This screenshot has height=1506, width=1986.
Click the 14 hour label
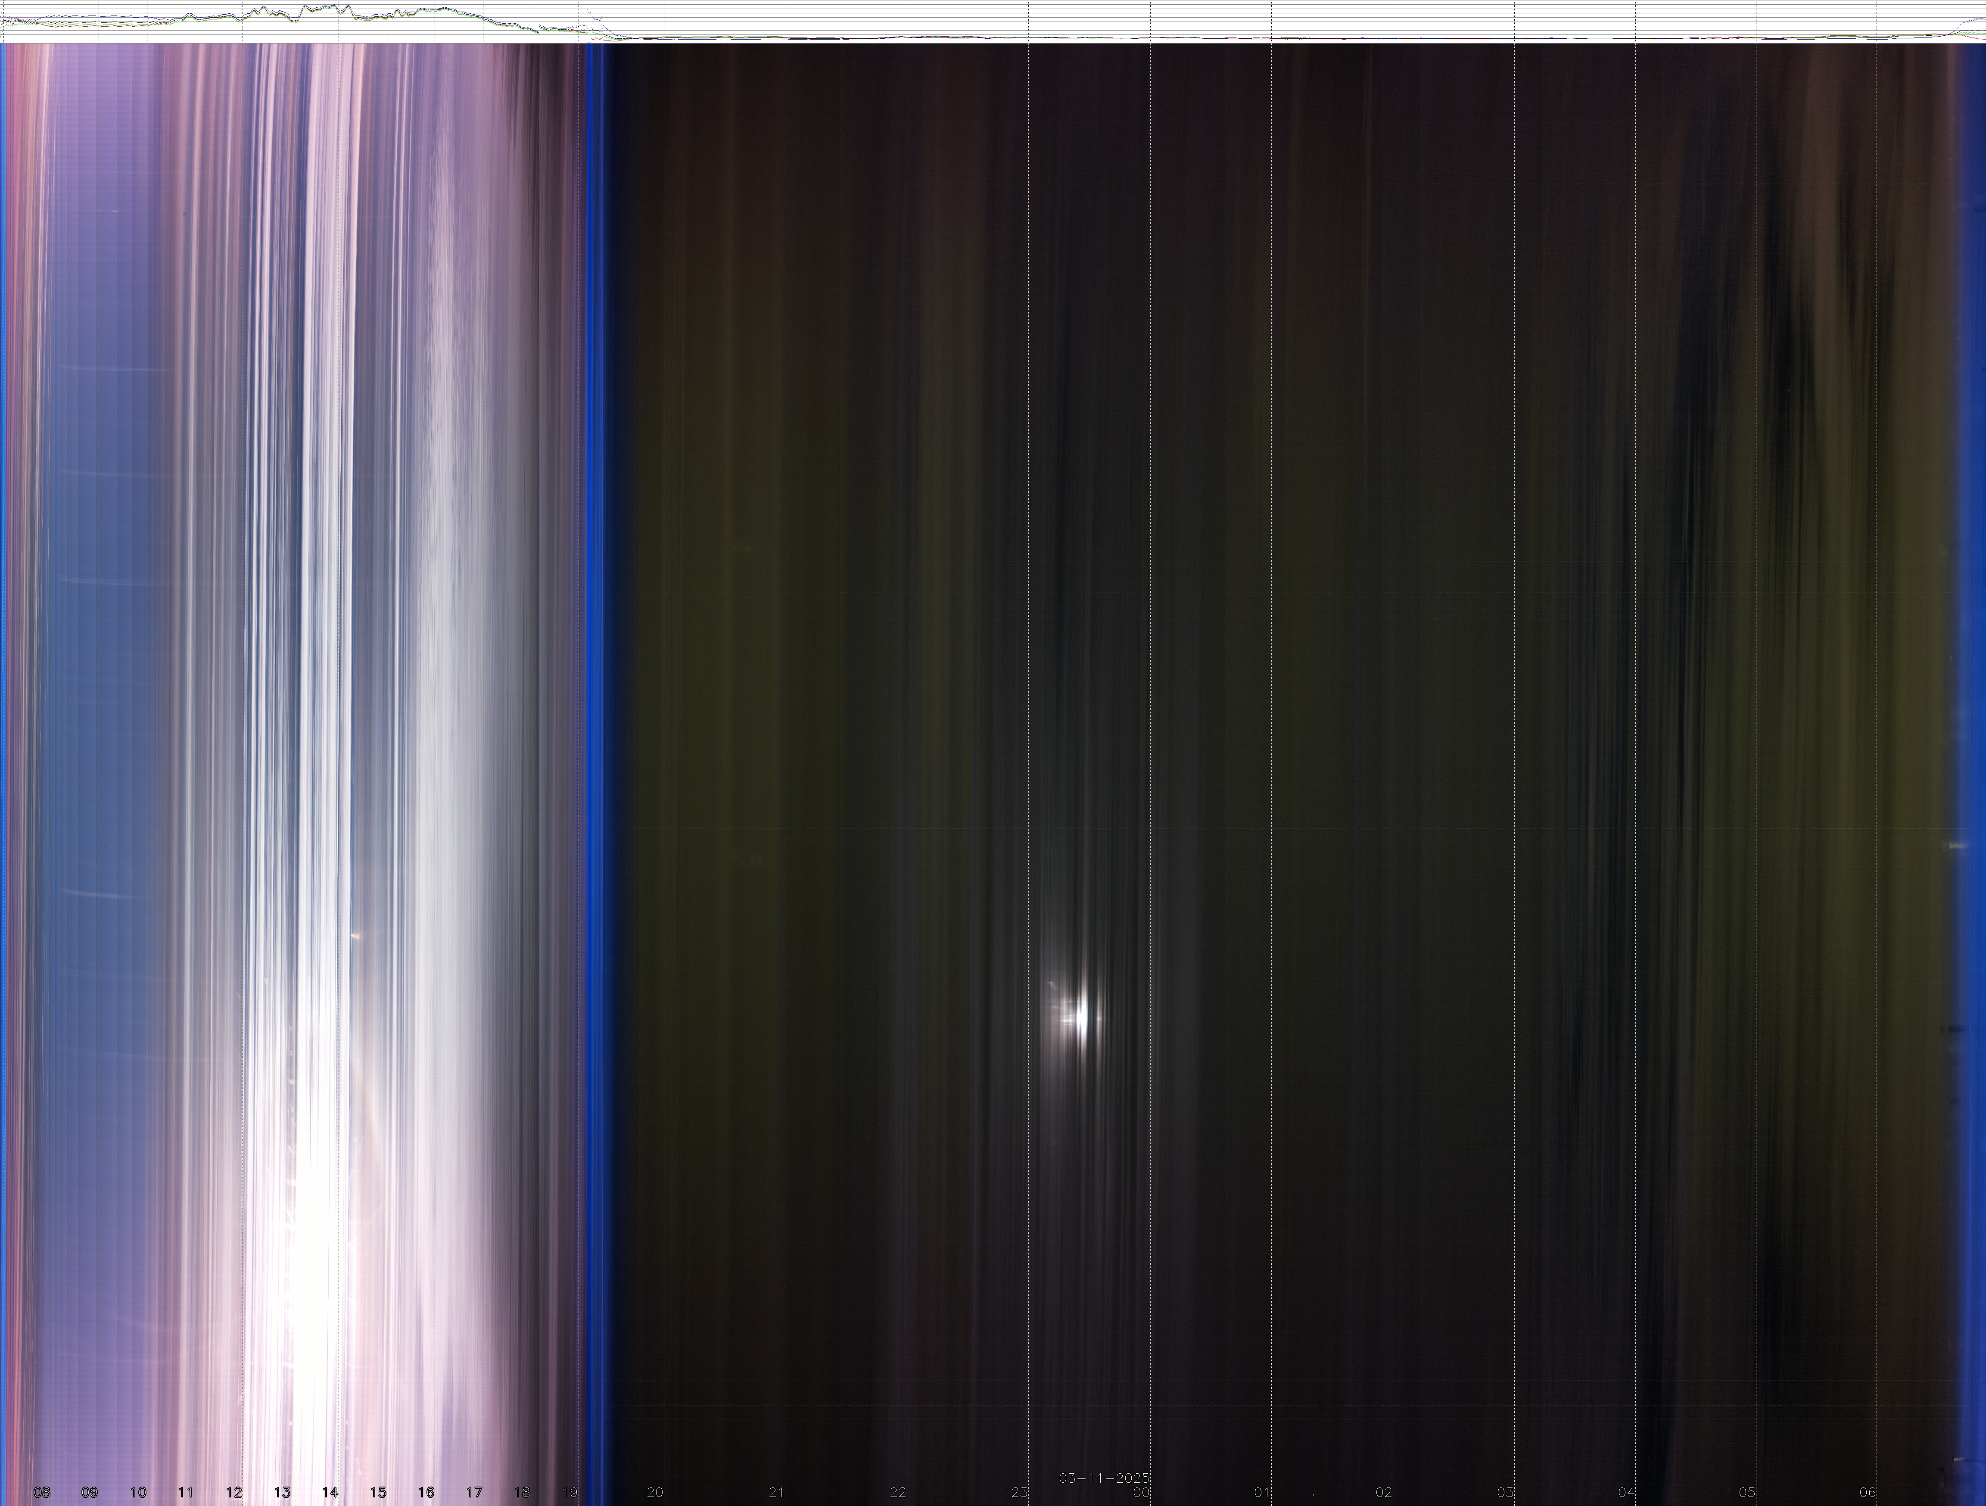(330, 1493)
